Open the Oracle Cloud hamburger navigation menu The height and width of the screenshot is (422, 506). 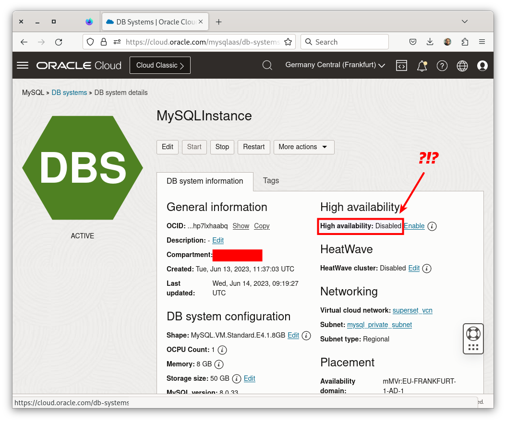23,65
